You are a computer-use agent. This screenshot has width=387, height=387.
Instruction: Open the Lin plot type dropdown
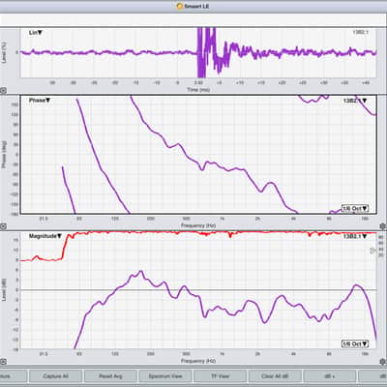pos(36,33)
